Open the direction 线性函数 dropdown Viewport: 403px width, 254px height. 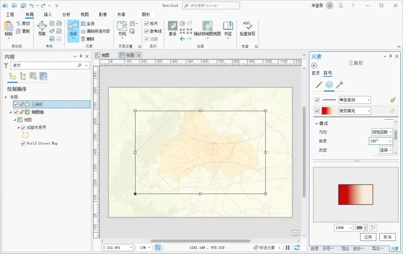coord(382,132)
